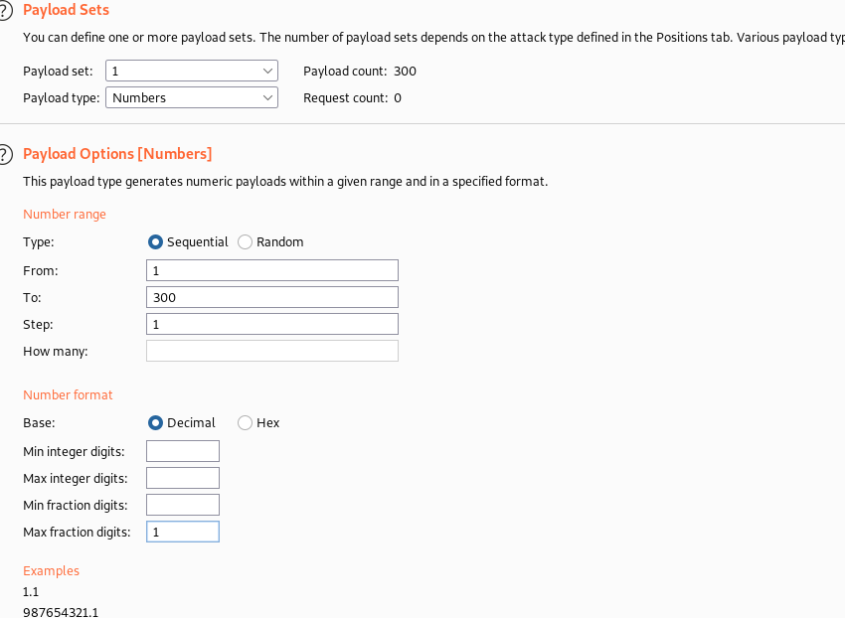Click the From input field
Screen dimensions: 845x618
point(271,270)
